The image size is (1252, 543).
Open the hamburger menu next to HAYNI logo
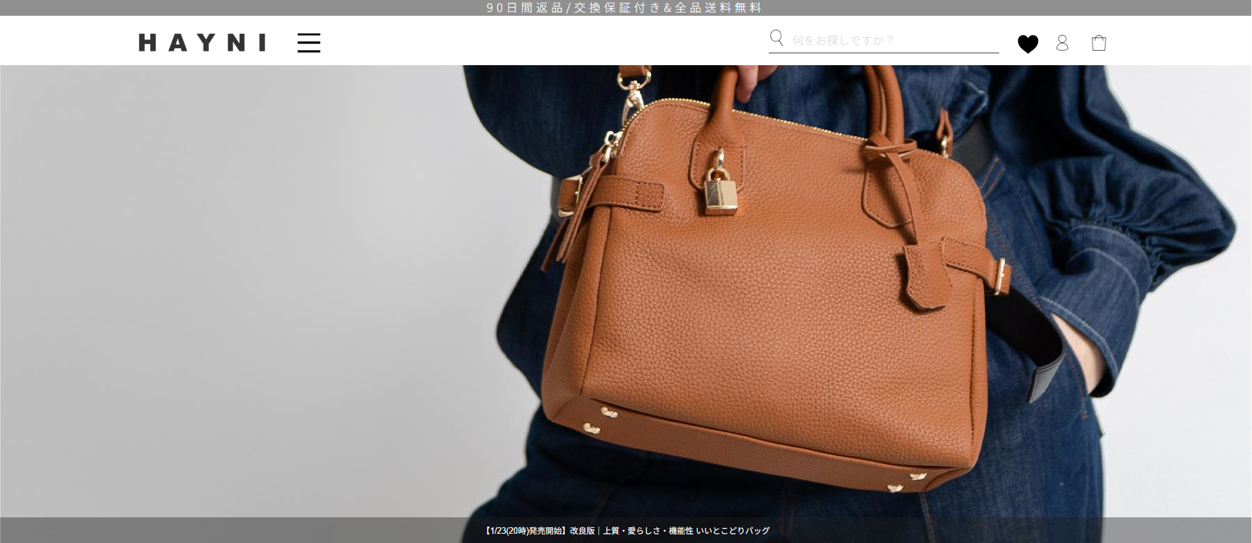click(309, 43)
